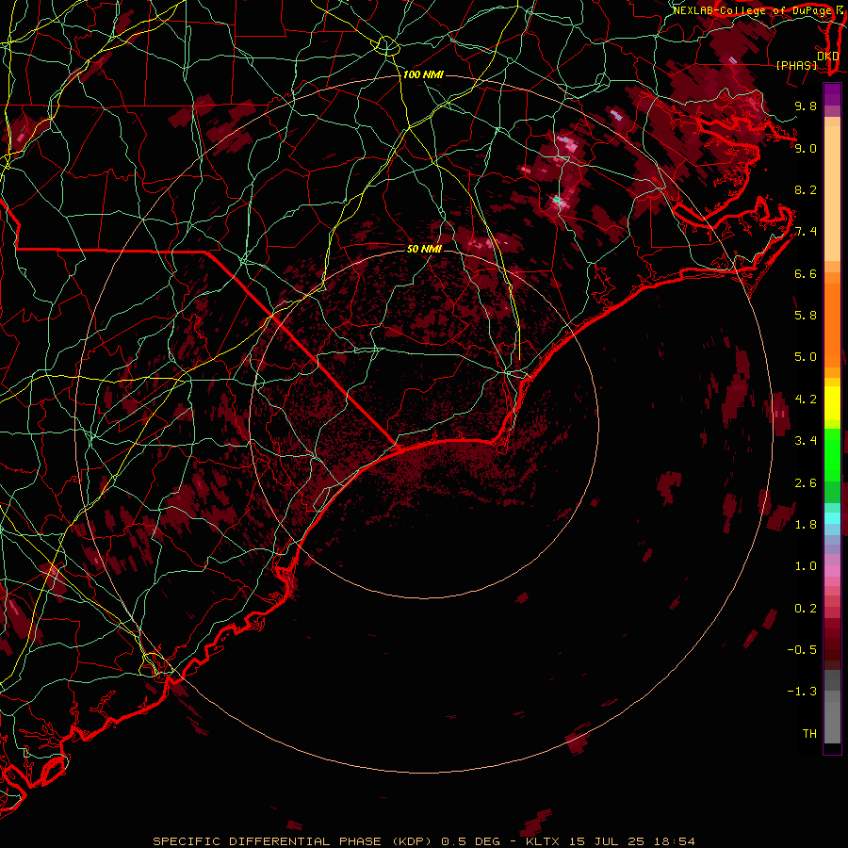Select the 8.2 value on the color scale
The width and height of the screenshot is (848, 848).
tap(806, 189)
